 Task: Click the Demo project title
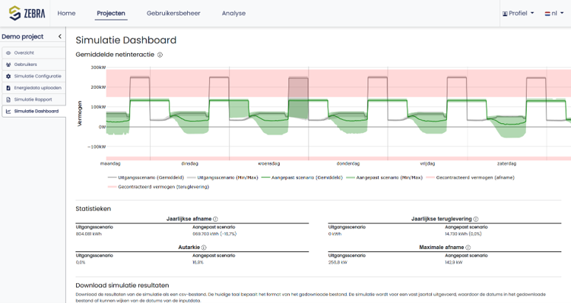pyautogui.click(x=23, y=36)
